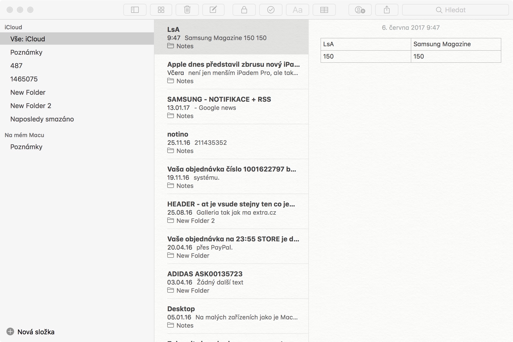Click the Nová složka button
Image resolution: width=513 pixels, height=342 pixels.
[x=31, y=332]
